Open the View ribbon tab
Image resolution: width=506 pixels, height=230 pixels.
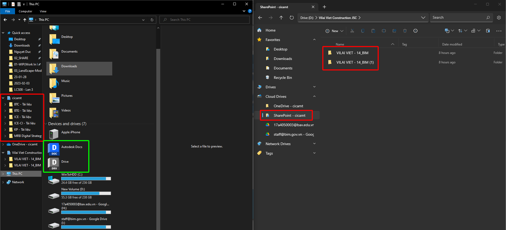43,11
